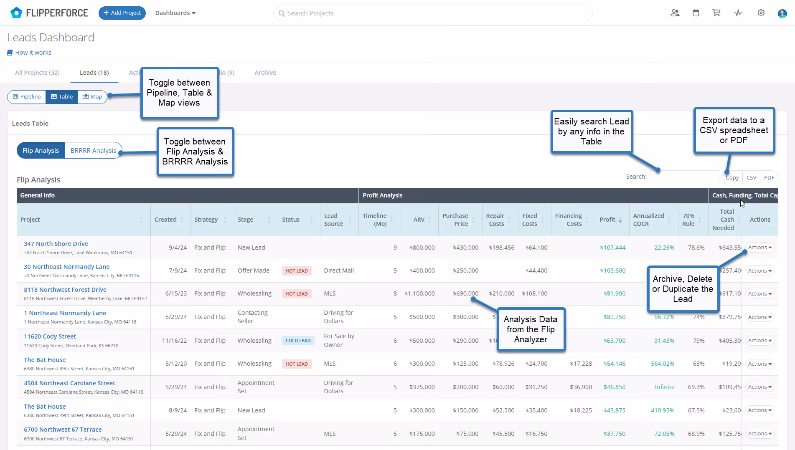Click the Infinite COCR value

tap(664, 387)
